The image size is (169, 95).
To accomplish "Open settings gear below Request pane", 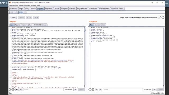I will click(13, 89).
